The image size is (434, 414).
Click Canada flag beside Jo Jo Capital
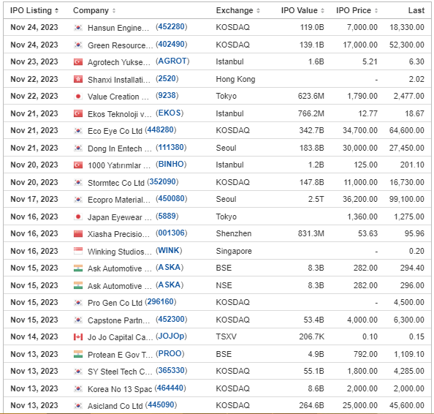point(78,337)
